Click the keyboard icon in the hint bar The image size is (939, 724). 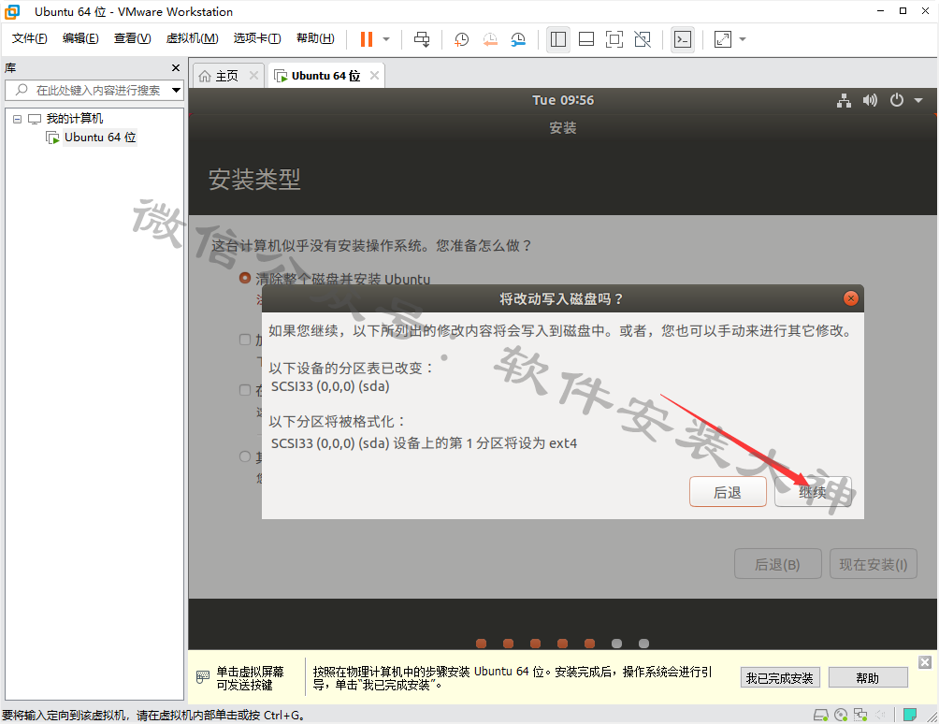coord(203,677)
